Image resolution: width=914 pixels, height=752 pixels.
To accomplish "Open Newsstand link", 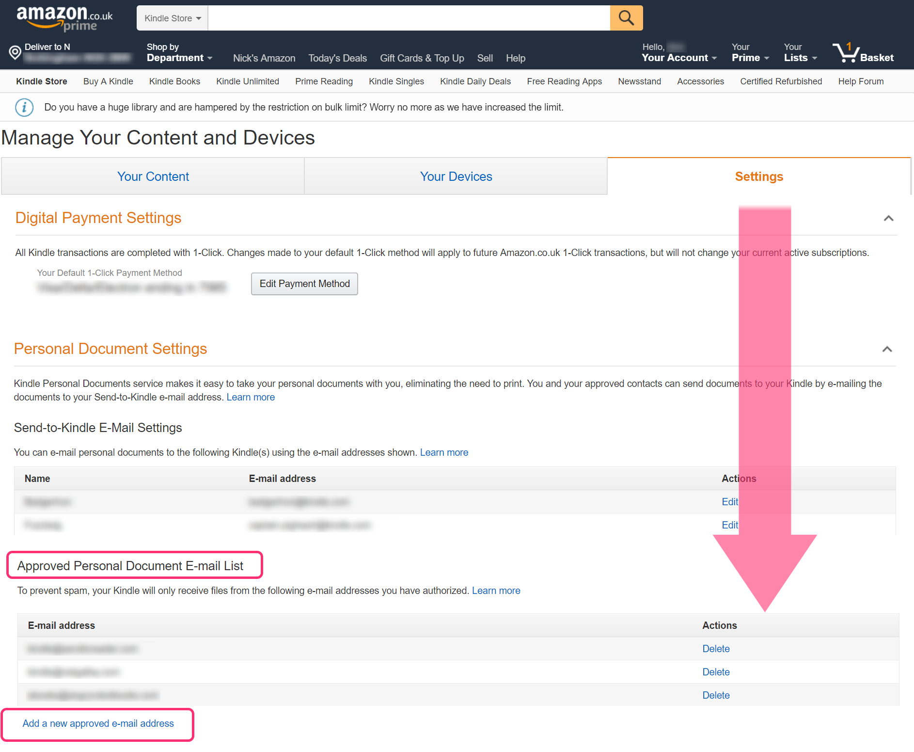I will (639, 81).
